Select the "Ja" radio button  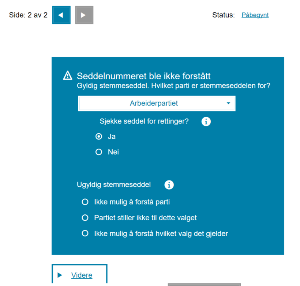coord(98,137)
